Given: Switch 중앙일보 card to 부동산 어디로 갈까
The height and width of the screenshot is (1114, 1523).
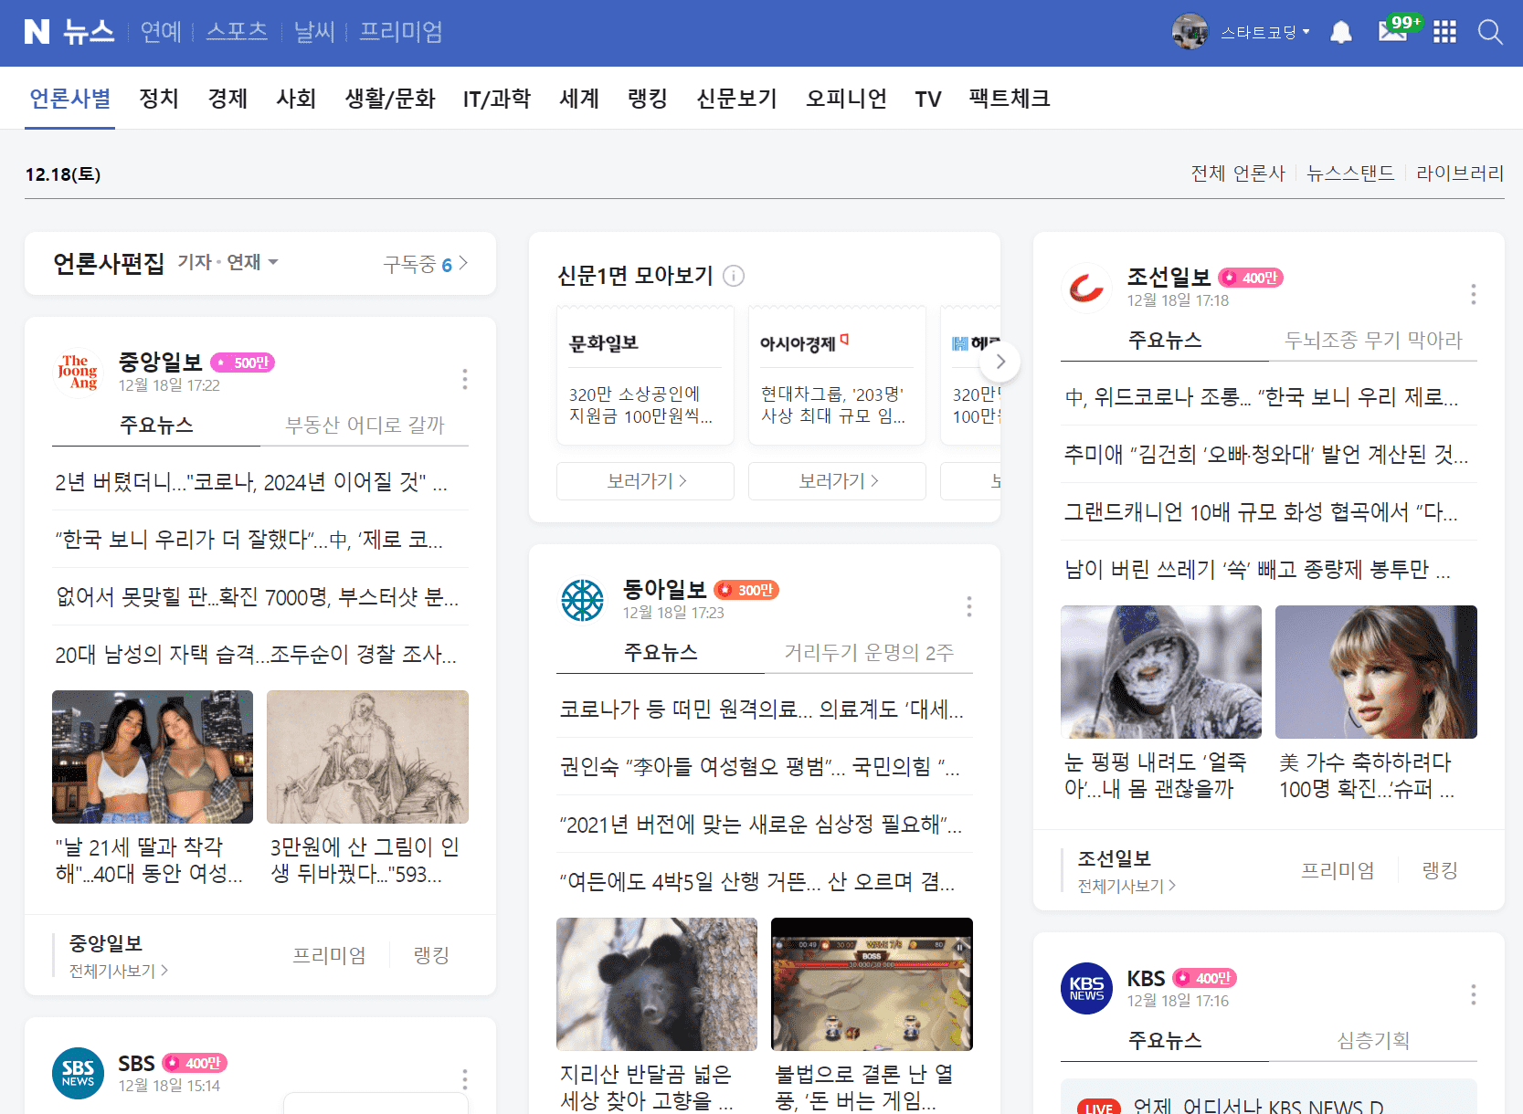Looking at the screenshot, I should coord(365,425).
